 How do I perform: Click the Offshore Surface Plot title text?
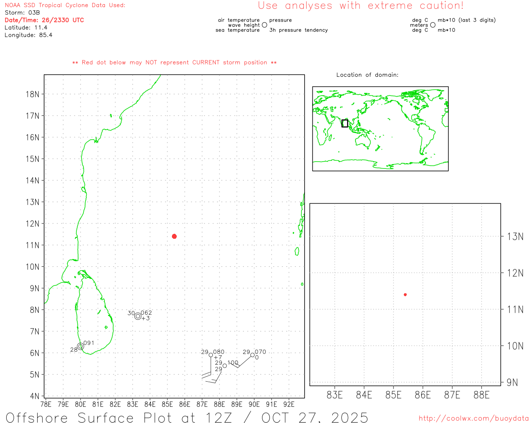[187, 417]
